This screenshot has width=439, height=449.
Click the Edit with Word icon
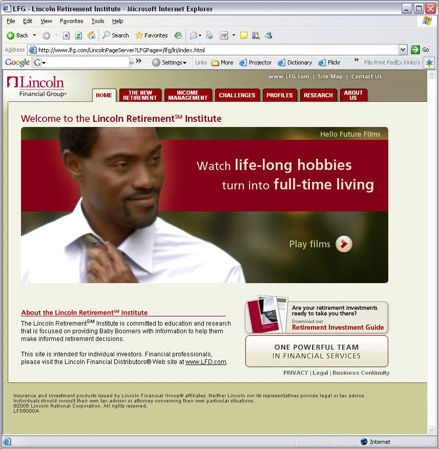pos(224,35)
